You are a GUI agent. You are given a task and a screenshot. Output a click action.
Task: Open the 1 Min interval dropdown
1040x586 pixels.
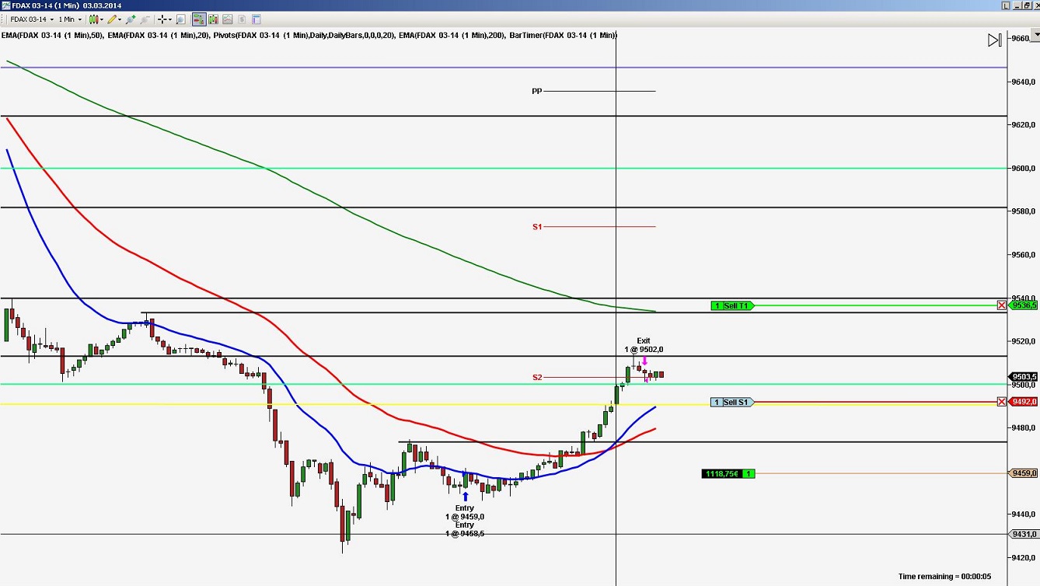[80, 19]
